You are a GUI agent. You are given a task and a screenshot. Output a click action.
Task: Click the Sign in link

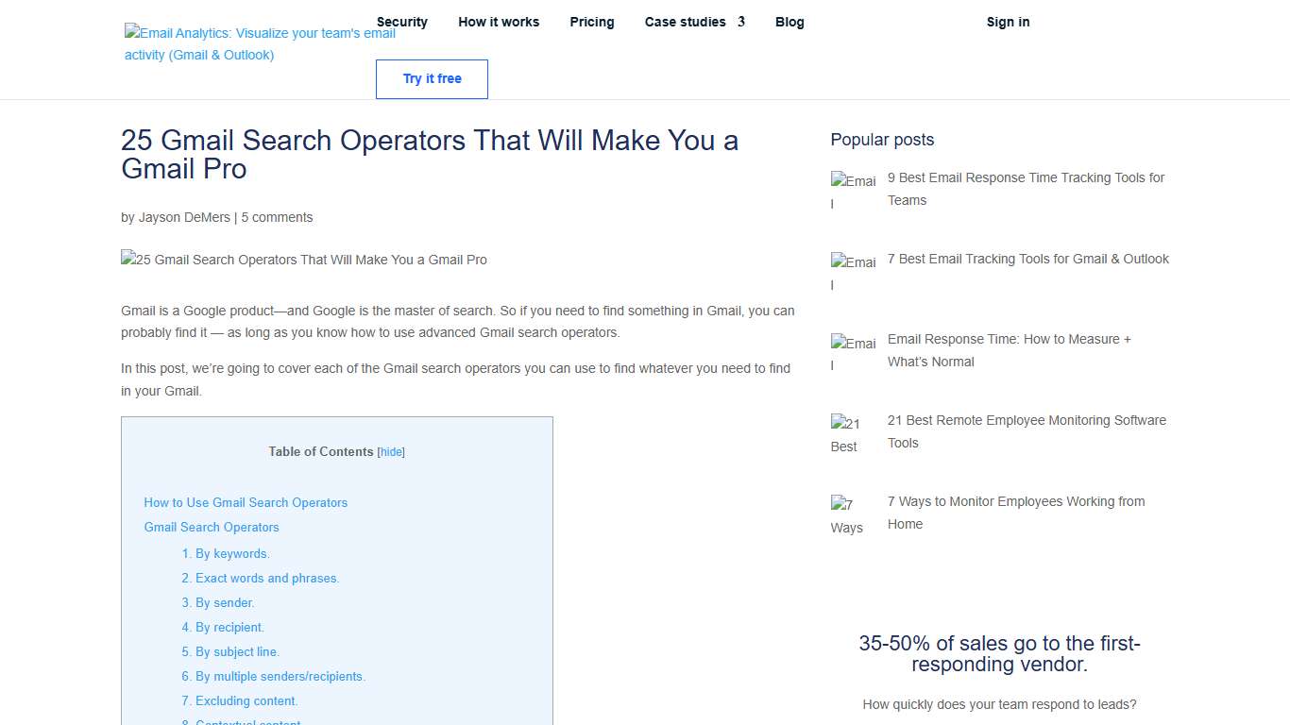tap(1008, 22)
